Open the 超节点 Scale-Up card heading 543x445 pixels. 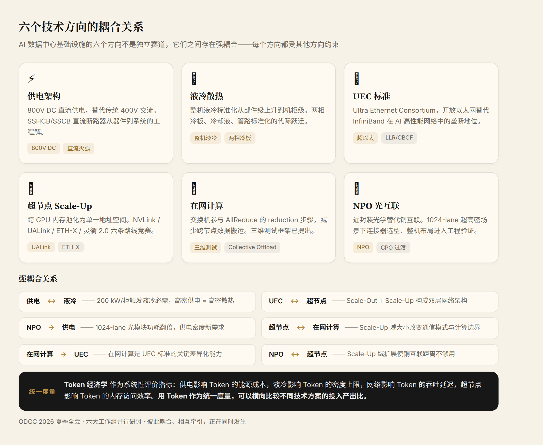click(x=60, y=206)
